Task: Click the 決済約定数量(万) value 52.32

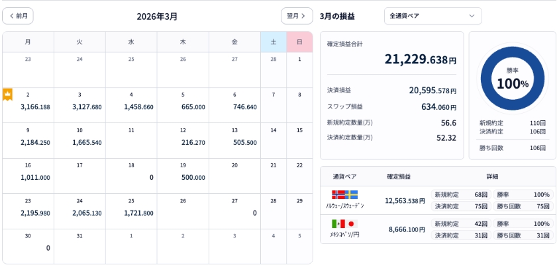Action: [446, 138]
